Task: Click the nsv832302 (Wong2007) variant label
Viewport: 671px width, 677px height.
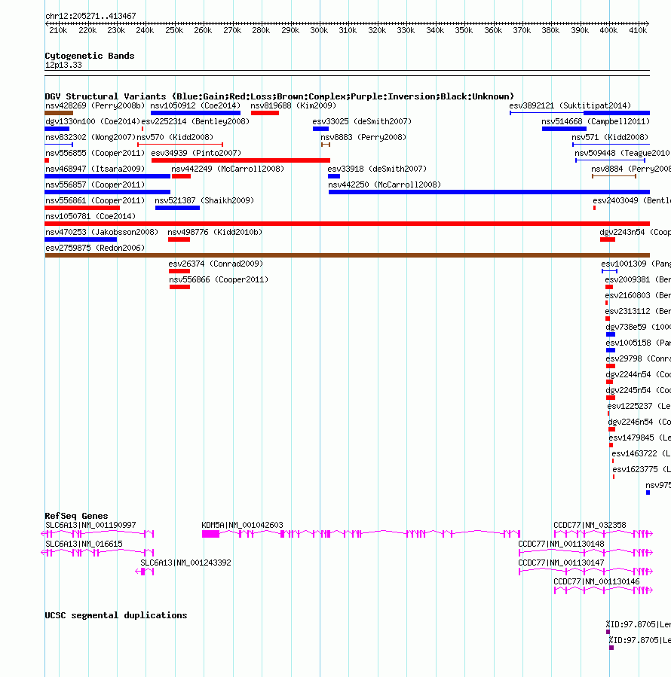Action: 90,137
